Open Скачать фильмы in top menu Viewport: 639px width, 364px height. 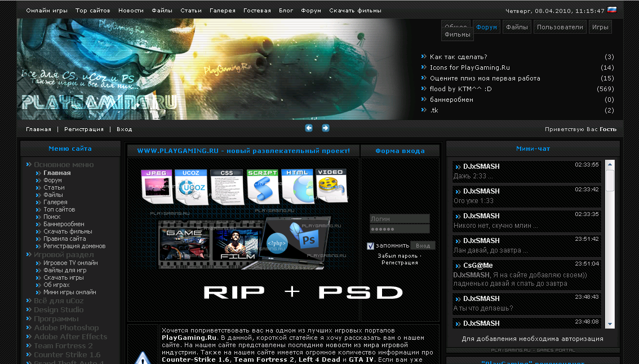pos(356,11)
